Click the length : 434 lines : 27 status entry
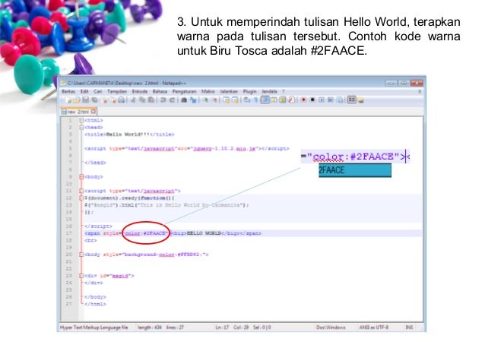This screenshot has height=364, width=485. [x=161, y=328]
